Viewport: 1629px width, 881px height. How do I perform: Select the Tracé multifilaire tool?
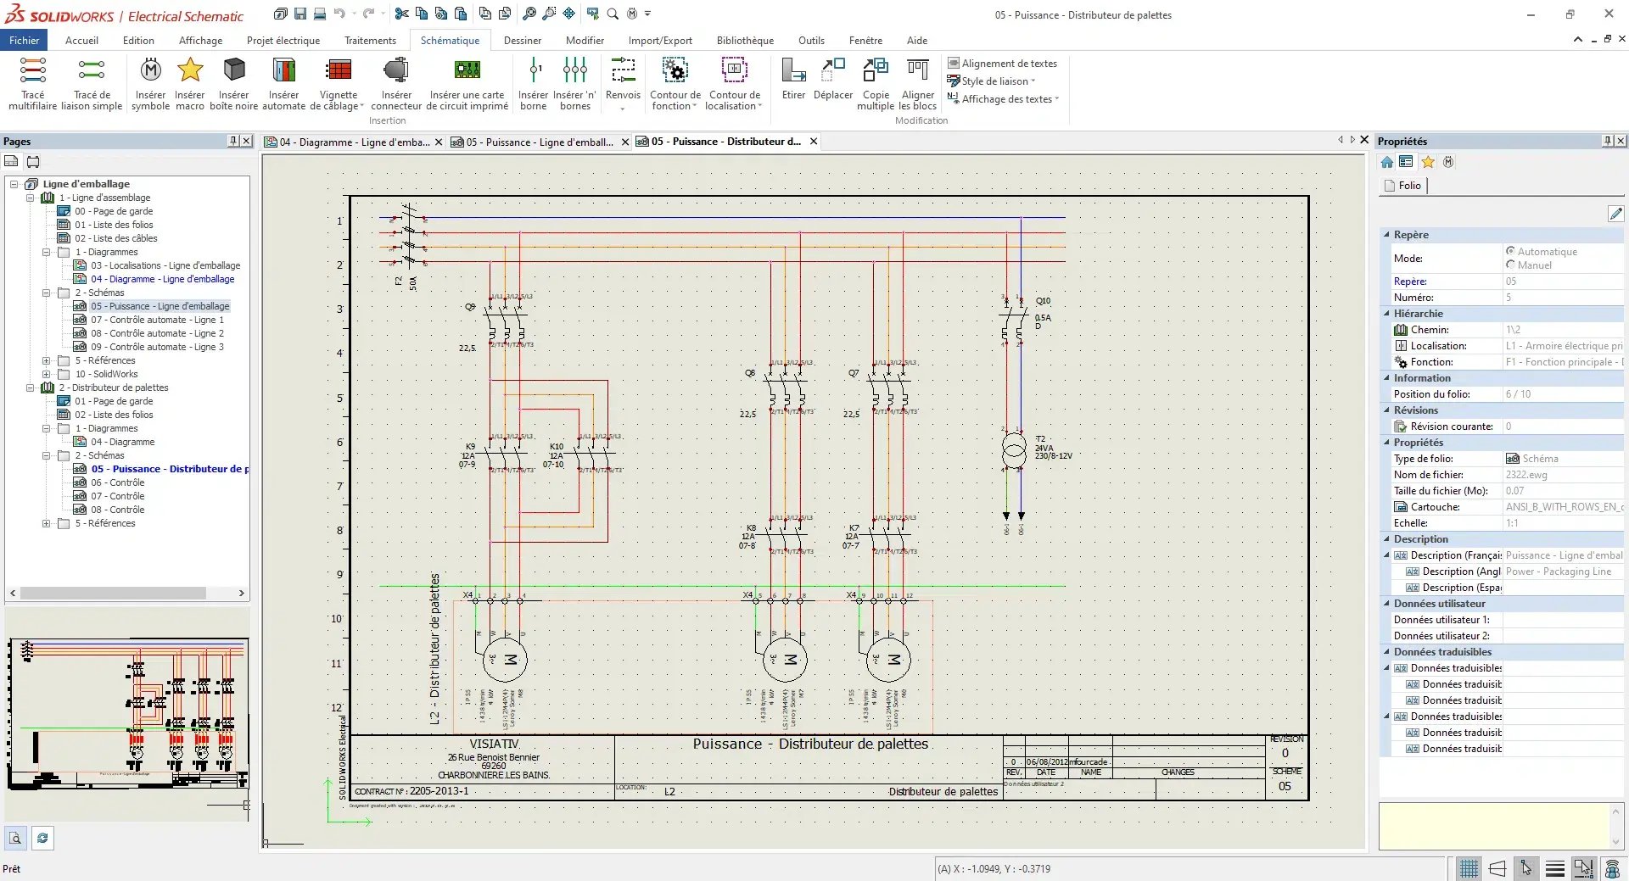(32, 83)
